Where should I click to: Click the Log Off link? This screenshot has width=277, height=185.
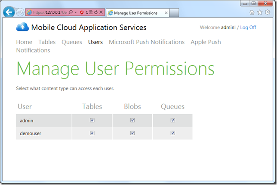tap(248, 27)
